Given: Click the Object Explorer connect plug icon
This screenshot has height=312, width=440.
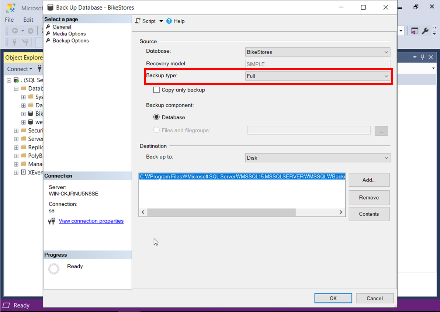Looking at the screenshot, I should point(39,69).
